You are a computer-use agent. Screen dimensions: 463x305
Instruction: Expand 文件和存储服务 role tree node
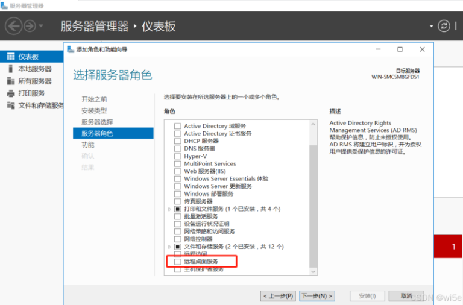coord(169,247)
